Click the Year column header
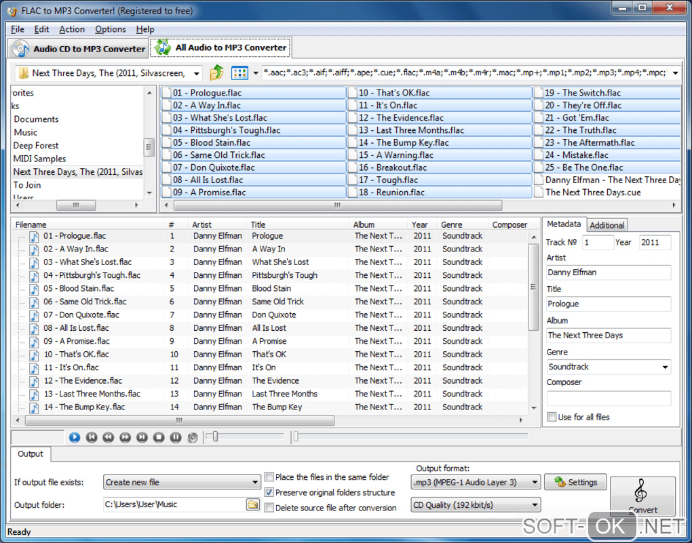The height and width of the screenshot is (543, 692). 422,224
